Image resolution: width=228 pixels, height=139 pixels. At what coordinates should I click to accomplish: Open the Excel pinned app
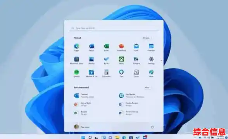click(106, 47)
